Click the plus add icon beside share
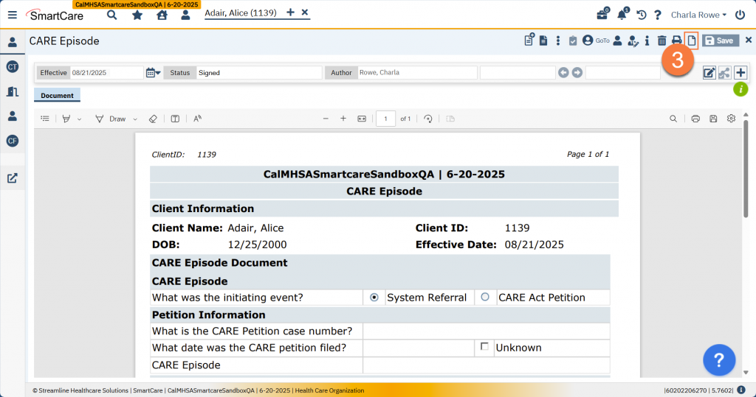 741,73
